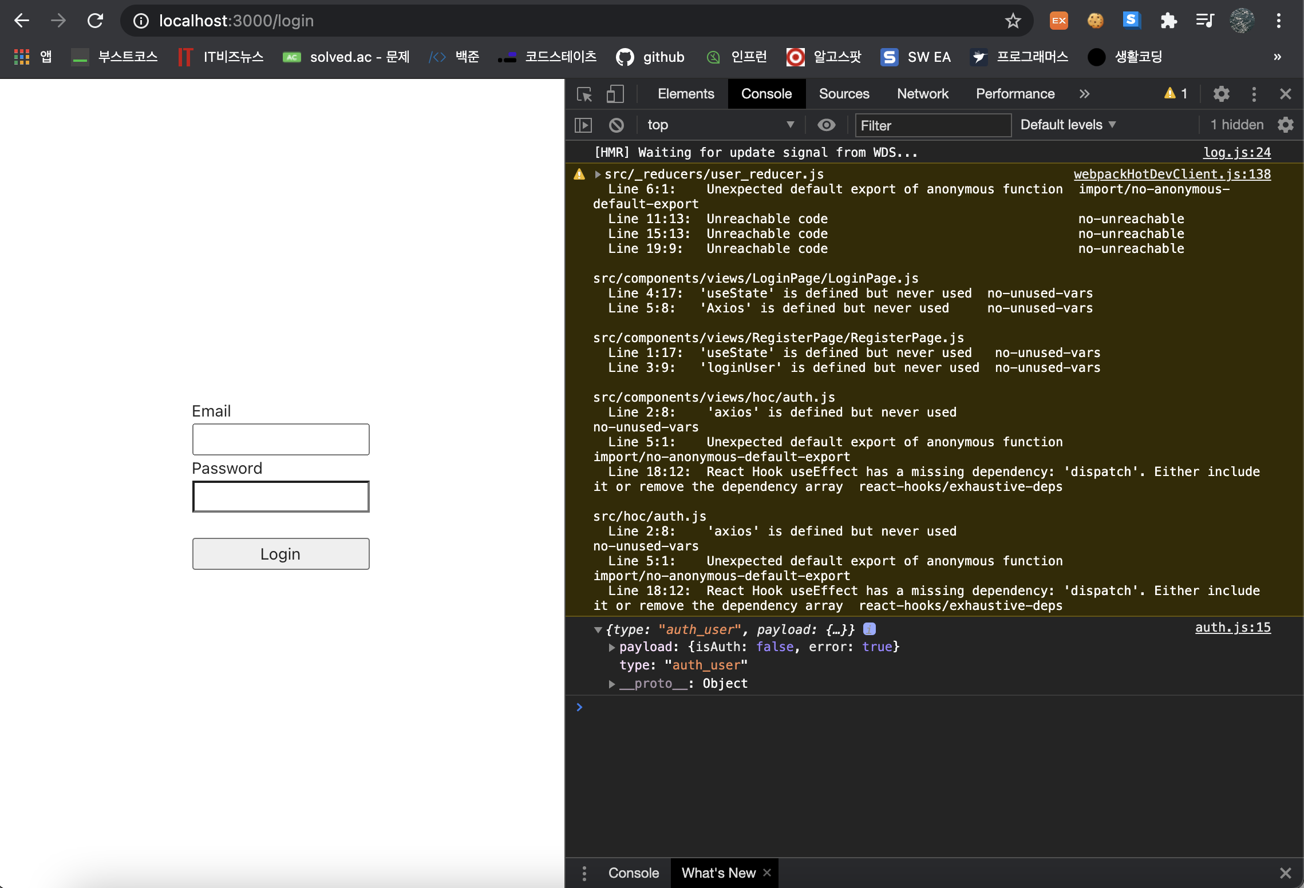Switch to the Network tab

tap(922, 94)
